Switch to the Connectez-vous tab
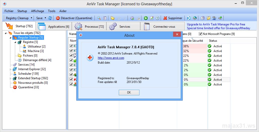This screenshot has width=259, height=132. pyautogui.click(x=162, y=26)
